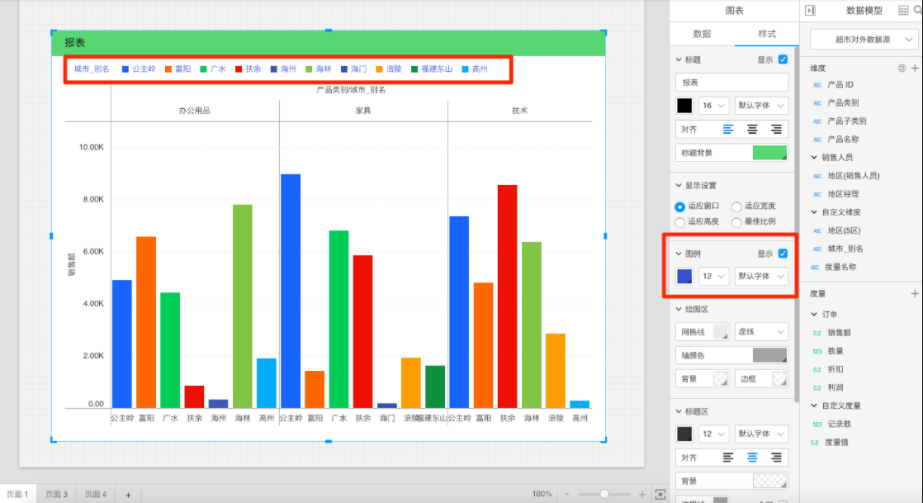923x503 pixels.
Task: Click the zoom slider handle
Action: [x=604, y=494]
